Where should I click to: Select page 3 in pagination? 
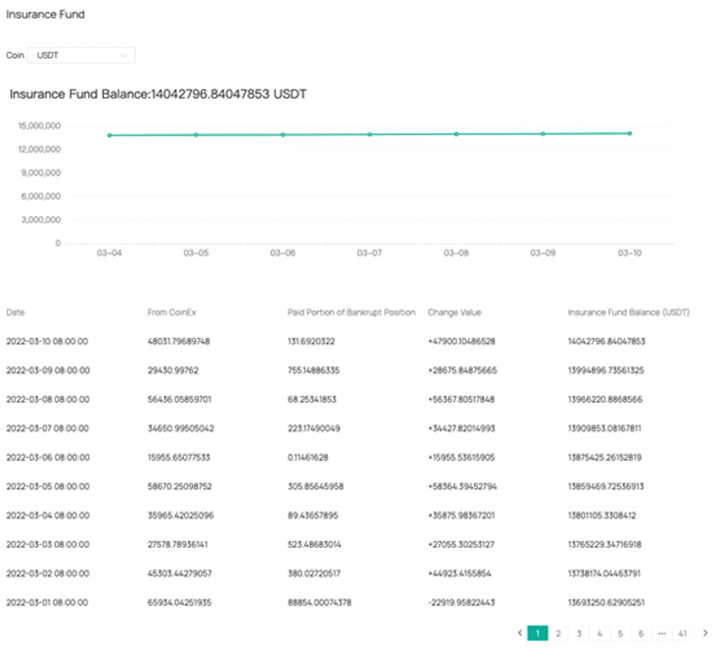tap(579, 633)
